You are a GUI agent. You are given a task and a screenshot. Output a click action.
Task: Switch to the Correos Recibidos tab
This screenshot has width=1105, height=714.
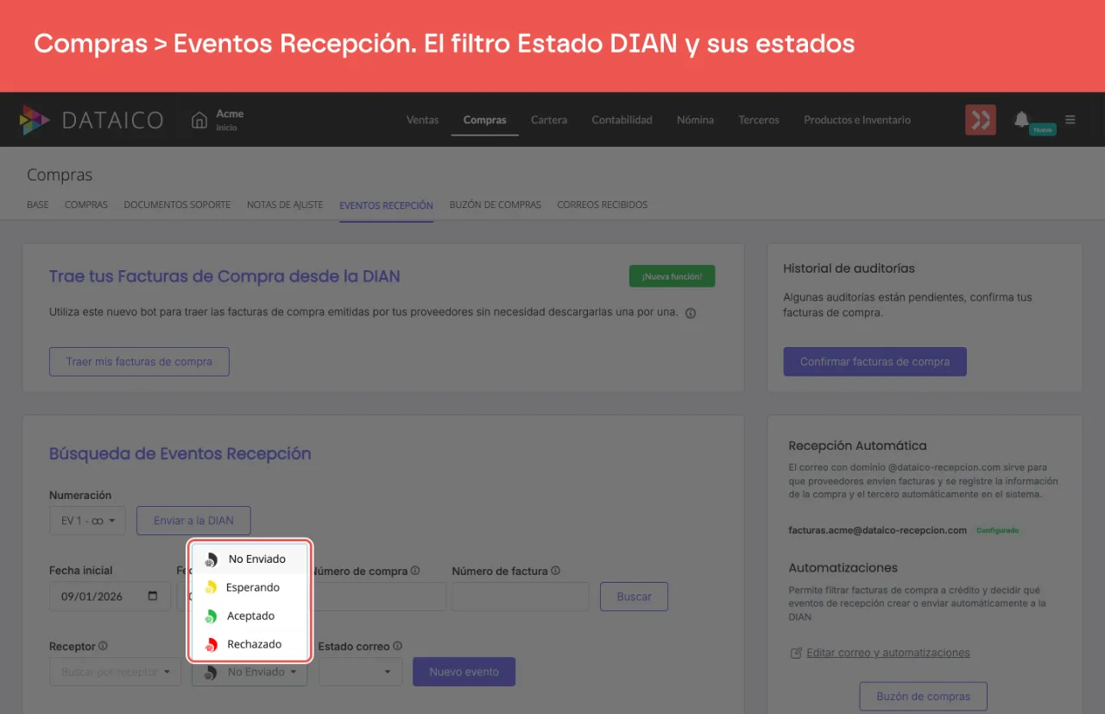tap(602, 205)
